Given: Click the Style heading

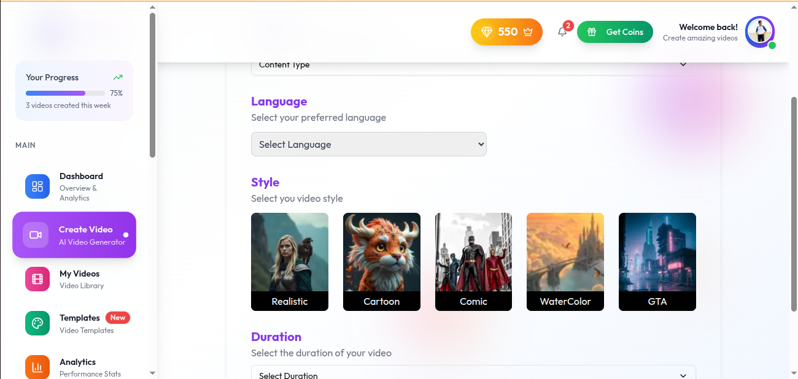Looking at the screenshot, I should 265,182.
